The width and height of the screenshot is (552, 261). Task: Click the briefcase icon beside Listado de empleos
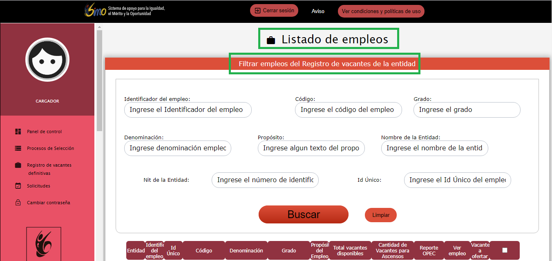(x=270, y=40)
